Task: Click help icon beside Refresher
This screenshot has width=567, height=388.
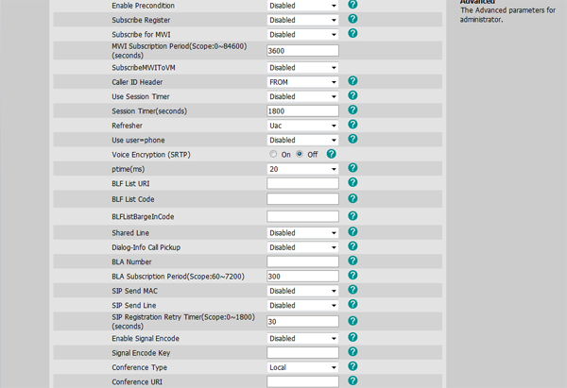Action: [x=352, y=125]
